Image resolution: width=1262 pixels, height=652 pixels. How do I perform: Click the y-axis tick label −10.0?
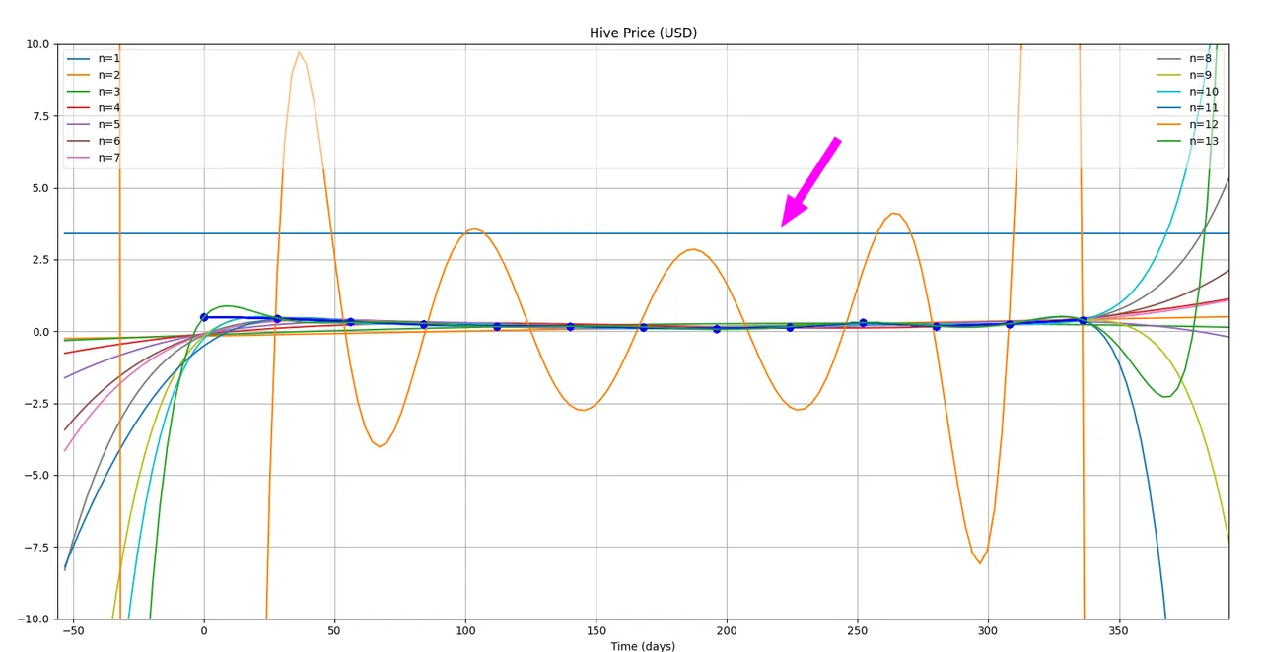pyautogui.click(x=33, y=619)
